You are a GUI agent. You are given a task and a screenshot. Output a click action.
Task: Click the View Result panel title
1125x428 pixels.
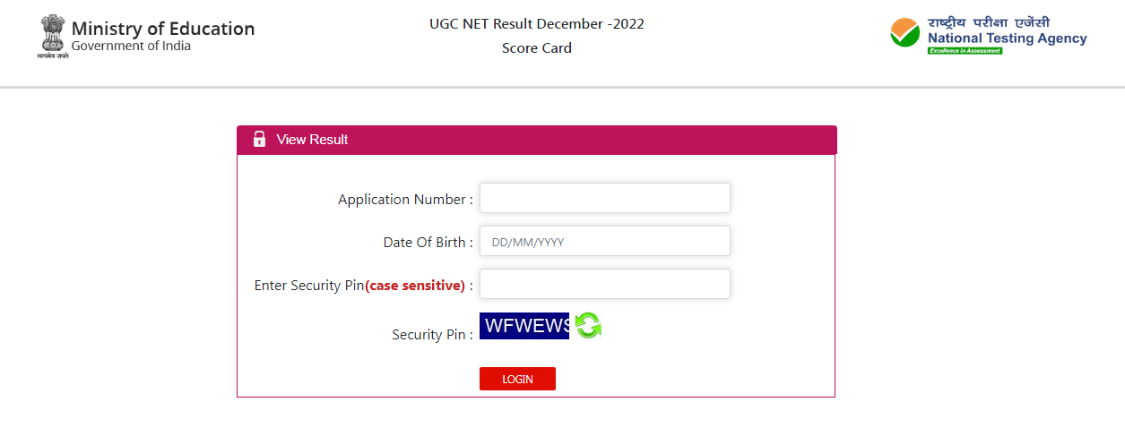pyautogui.click(x=312, y=140)
